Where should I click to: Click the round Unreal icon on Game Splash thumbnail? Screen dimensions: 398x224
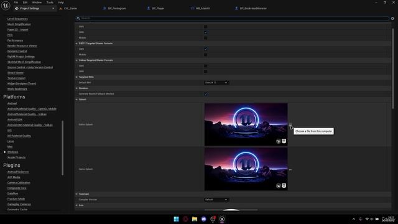(279, 185)
